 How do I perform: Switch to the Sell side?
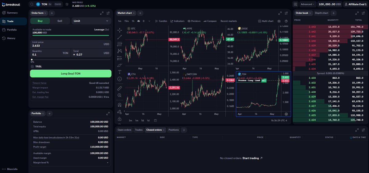60,21
